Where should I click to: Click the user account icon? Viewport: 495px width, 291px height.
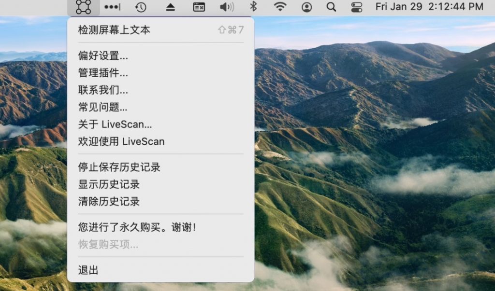[x=306, y=7]
